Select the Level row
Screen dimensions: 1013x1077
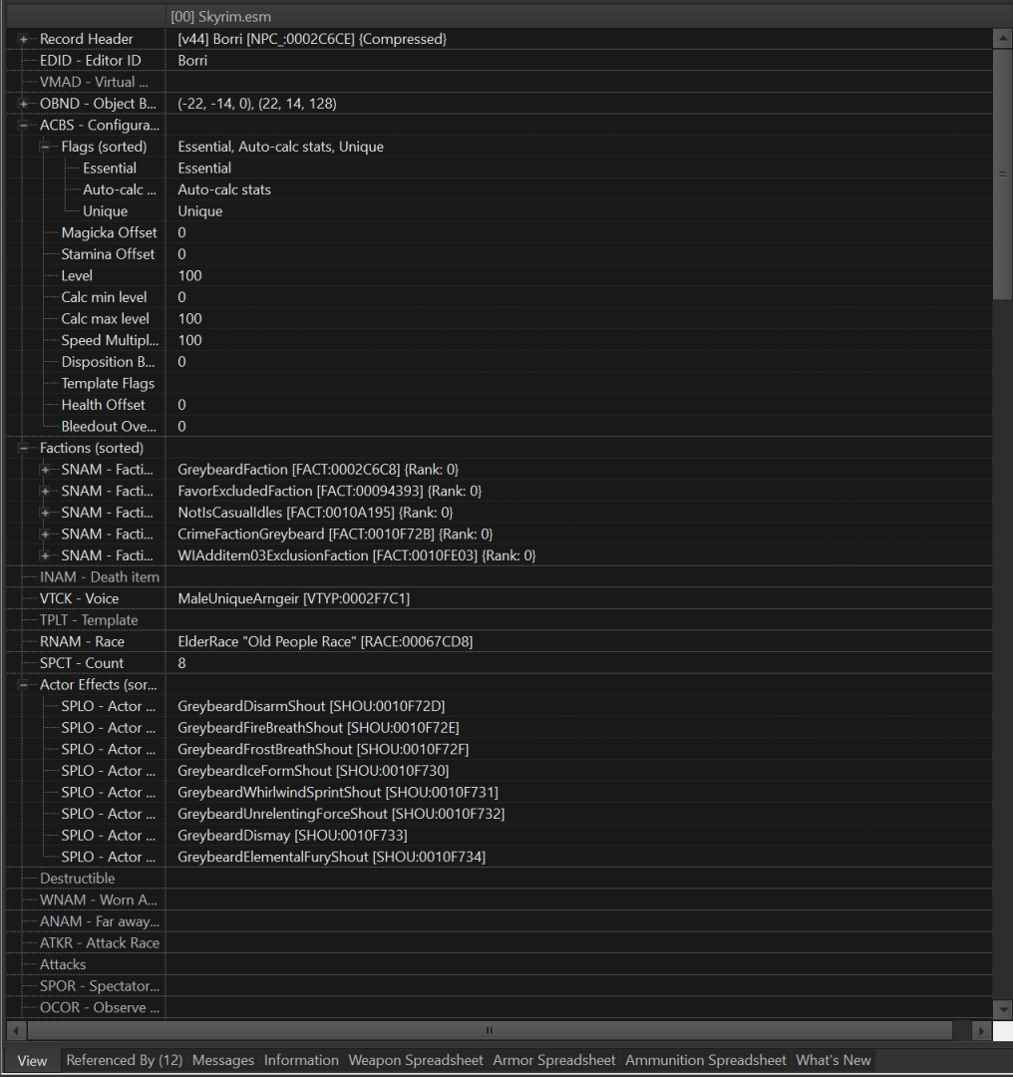point(499,276)
